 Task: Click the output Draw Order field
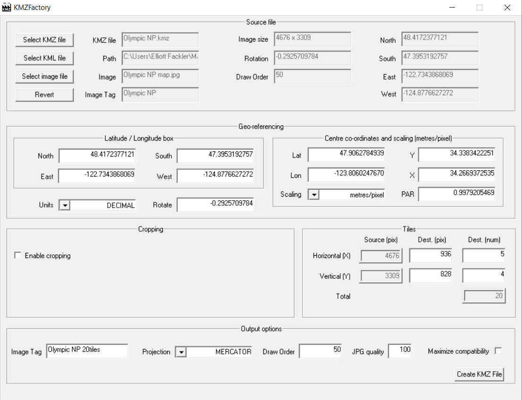pyautogui.click(x=320, y=351)
